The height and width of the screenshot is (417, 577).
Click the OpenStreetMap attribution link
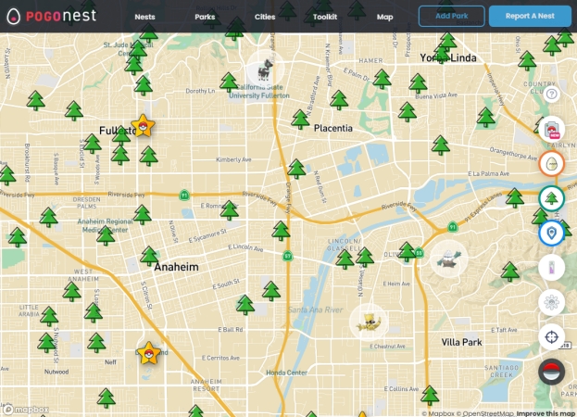pyautogui.click(x=484, y=413)
